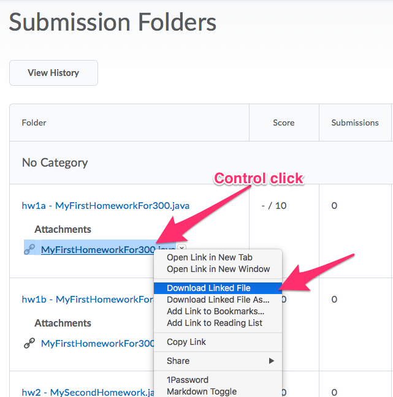Click the hw1b MyFirstHomeworkFor300 attachment link

pos(97,343)
